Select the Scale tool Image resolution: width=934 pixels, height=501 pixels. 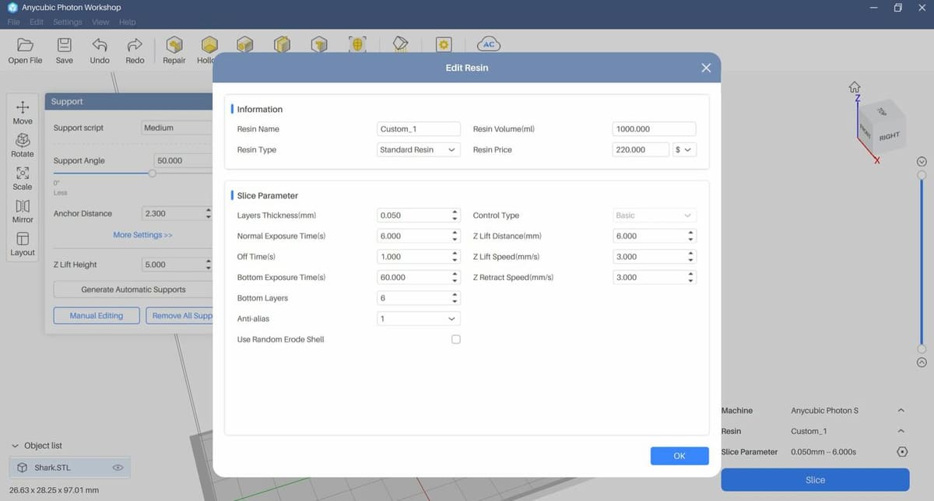point(23,178)
